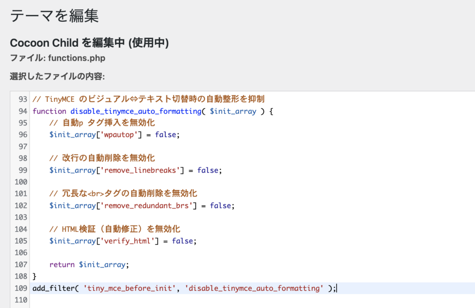Screen dimensions: 475x308
Task: Click line number 94 in the gutter
Action: pyautogui.click(x=21, y=111)
